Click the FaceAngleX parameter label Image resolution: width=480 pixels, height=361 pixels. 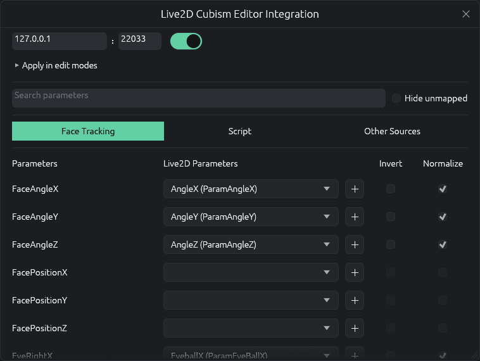(35, 189)
